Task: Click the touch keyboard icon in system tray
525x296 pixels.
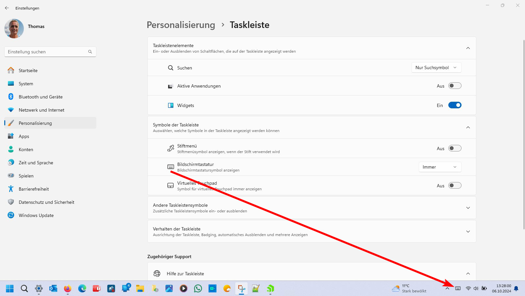Action: 458,288
